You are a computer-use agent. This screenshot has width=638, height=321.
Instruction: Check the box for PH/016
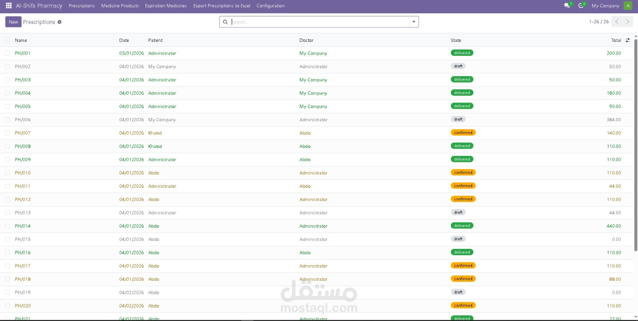coord(8,252)
